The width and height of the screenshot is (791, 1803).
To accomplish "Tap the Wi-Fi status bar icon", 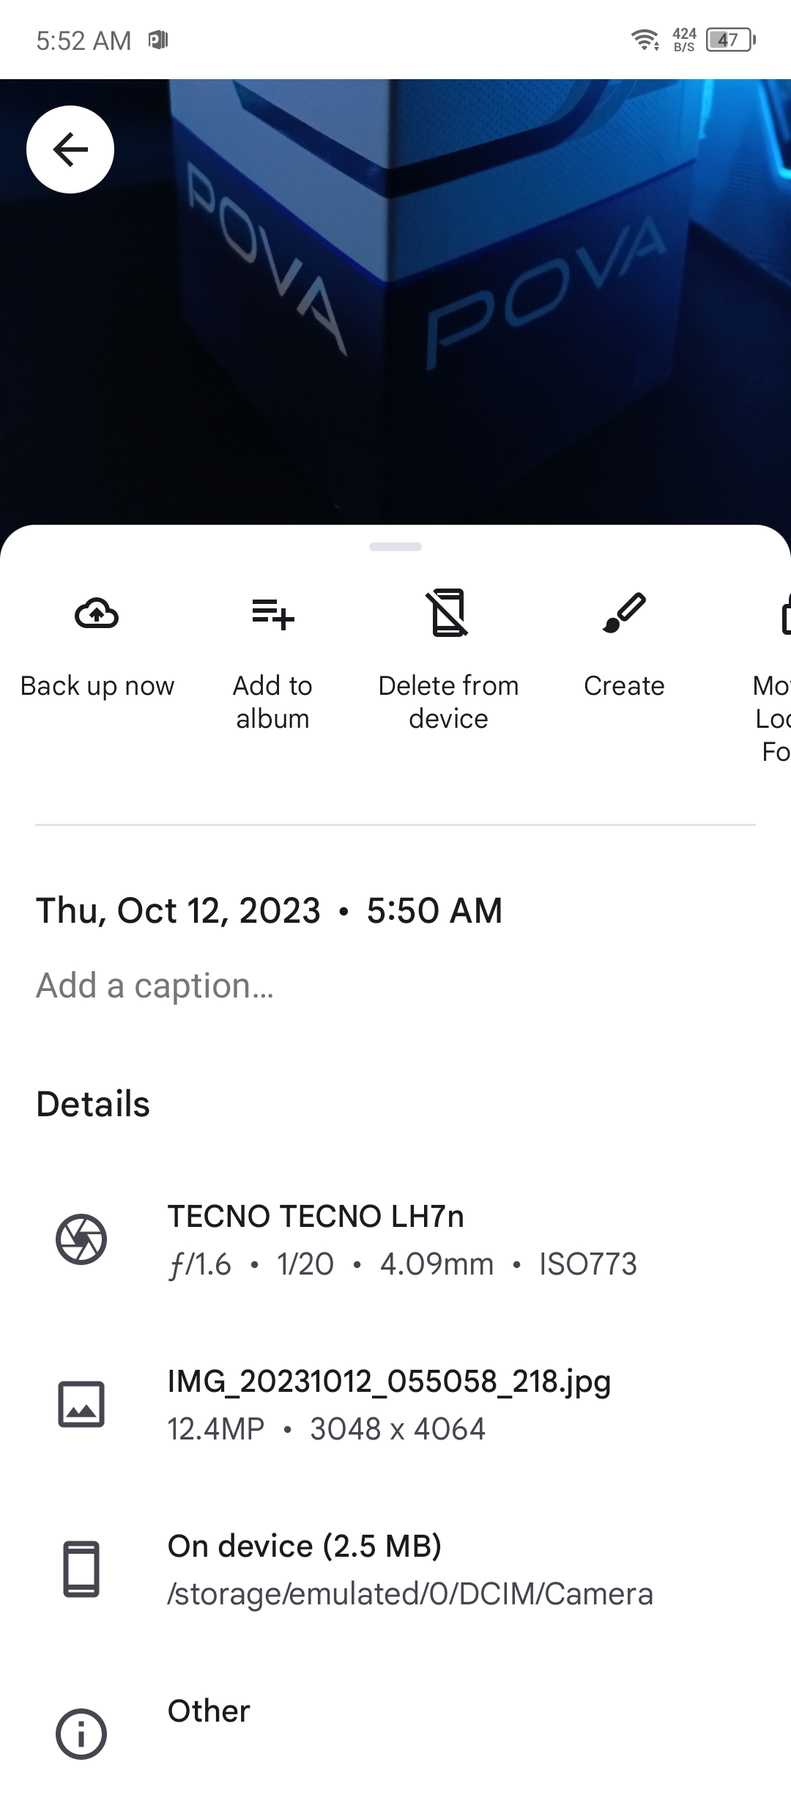I will [x=645, y=40].
